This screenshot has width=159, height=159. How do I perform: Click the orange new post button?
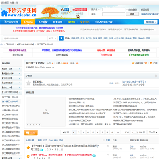31,132
